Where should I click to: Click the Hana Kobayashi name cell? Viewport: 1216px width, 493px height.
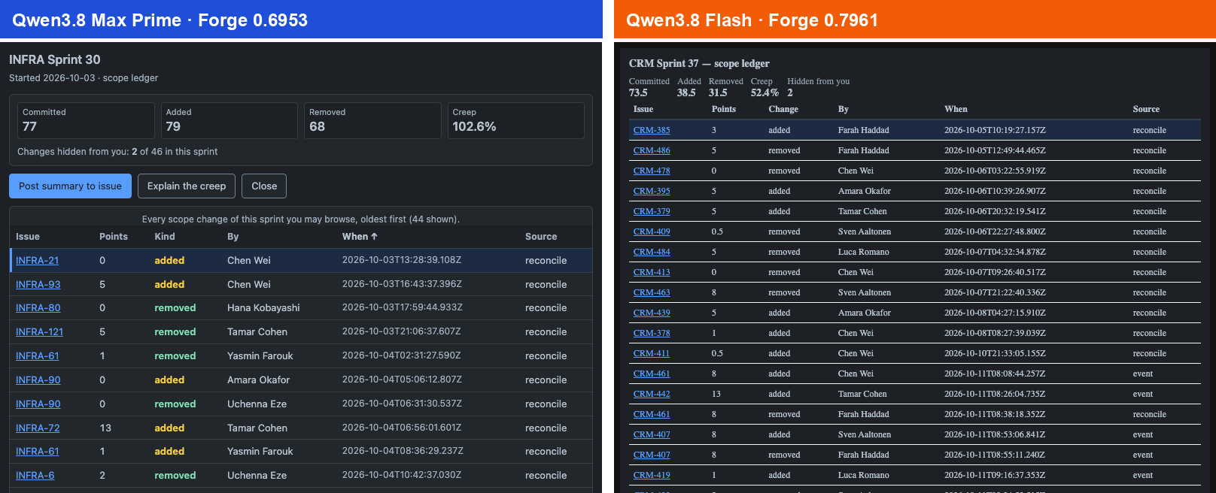263,308
